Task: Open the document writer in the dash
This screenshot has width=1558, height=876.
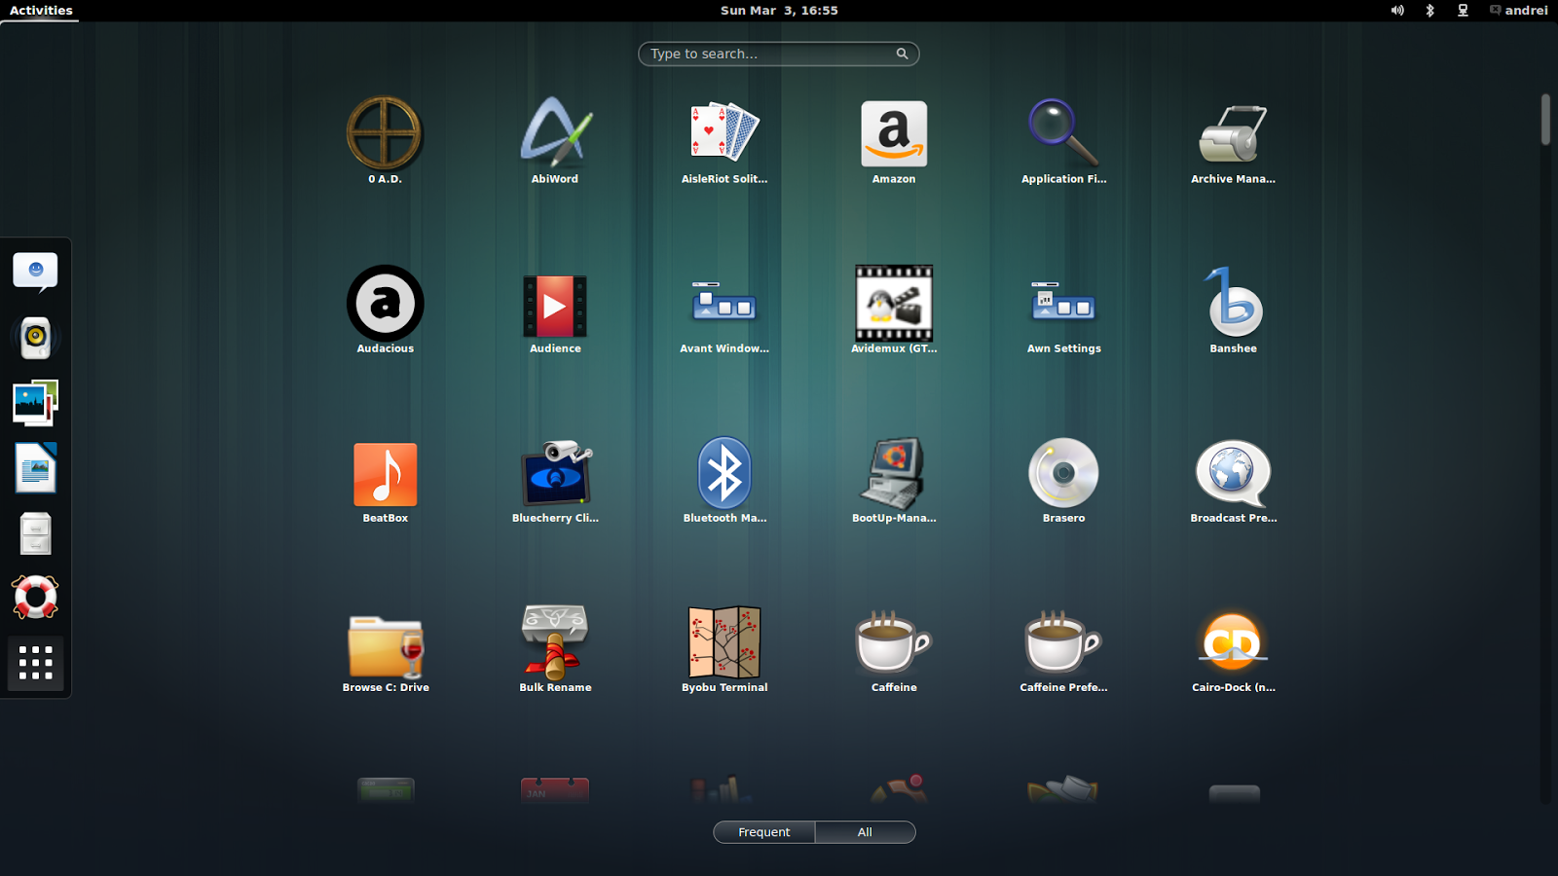Action: [x=35, y=468]
